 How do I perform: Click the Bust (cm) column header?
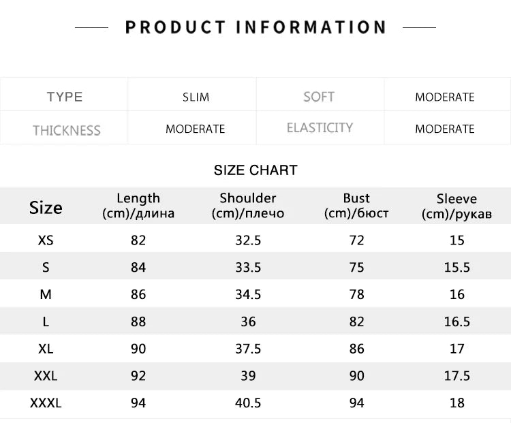356,206
